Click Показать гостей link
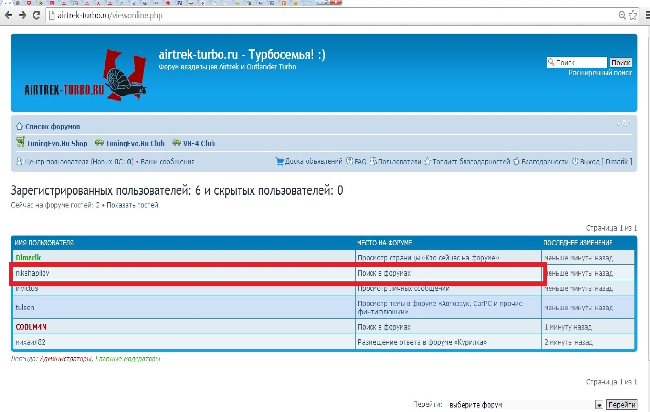 [x=132, y=205]
